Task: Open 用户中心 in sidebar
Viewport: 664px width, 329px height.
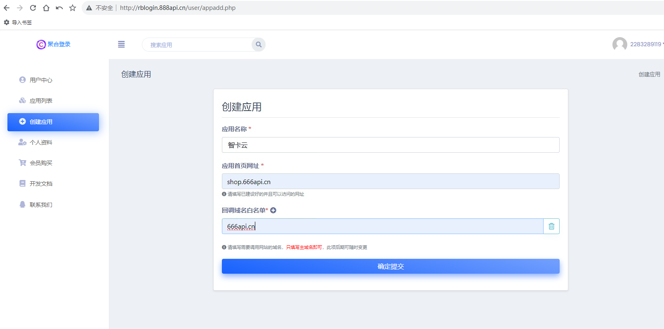Action: click(41, 80)
